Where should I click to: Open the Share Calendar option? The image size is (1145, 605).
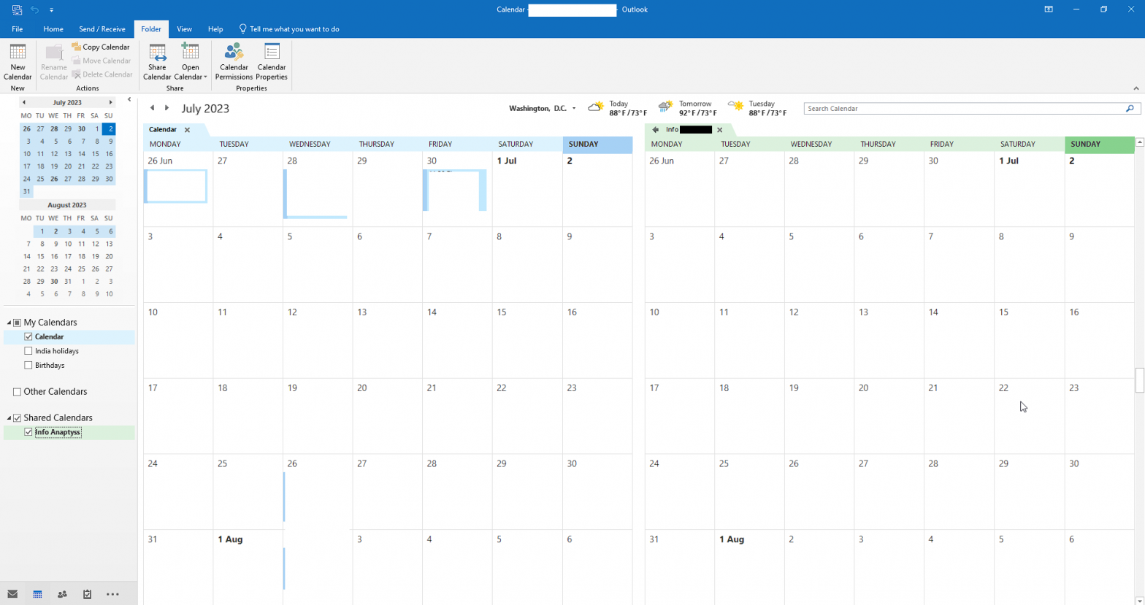click(x=157, y=61)
